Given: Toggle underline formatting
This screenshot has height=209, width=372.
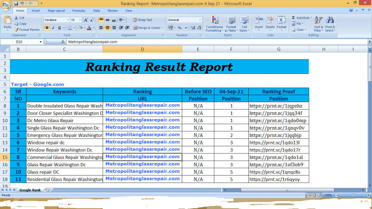Looking at the screenshot, I should coord(60,28).
